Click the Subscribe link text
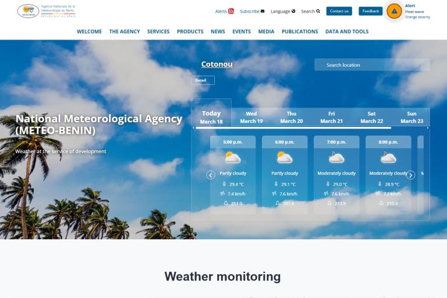Viewport: 447px width, 298px height. coord(250,12)
